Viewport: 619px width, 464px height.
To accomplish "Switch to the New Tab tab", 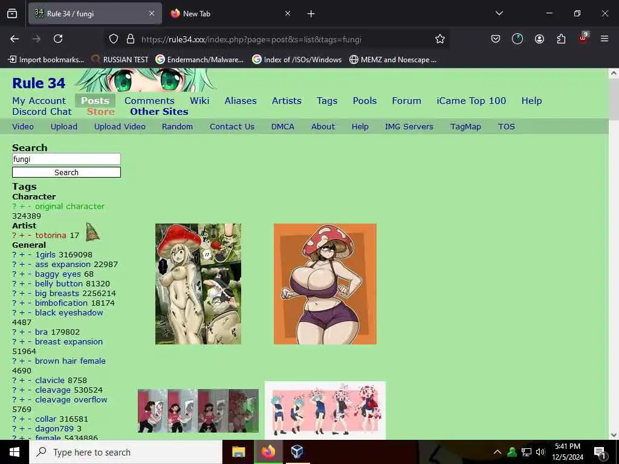I will (232, 14).
